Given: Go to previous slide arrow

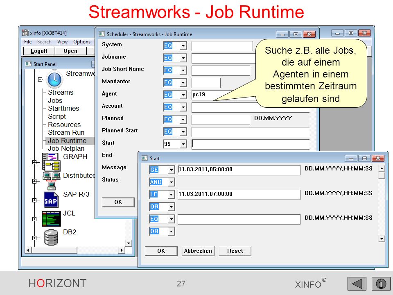Looking at the screenshot, I should (x=357, y=284).
